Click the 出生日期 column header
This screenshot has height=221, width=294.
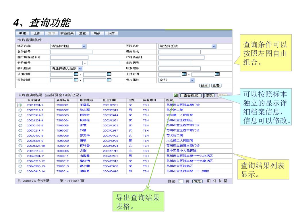point(110,100)
